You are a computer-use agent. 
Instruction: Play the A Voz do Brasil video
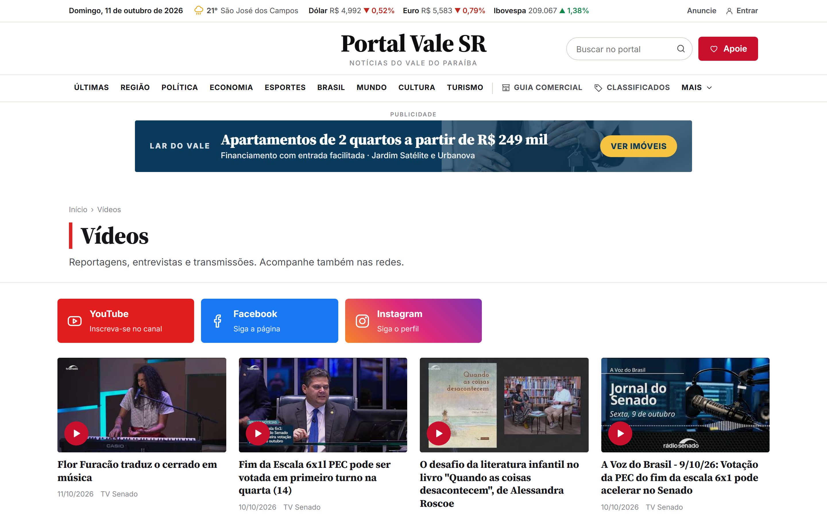(x=620, y=433)
